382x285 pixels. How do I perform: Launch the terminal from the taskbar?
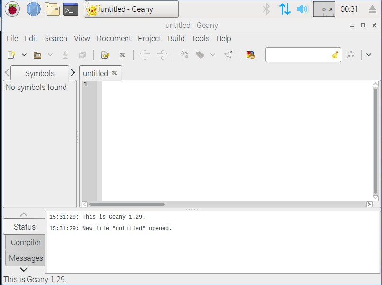tap(71, 9)
